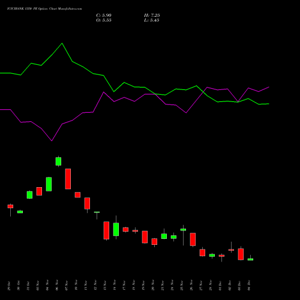The width and height of the screenshot is (300, 300).
Task: Click the ICICIBANK 1350 PE Options chart title
Action: pyautogui.click(x=44, y=9)
